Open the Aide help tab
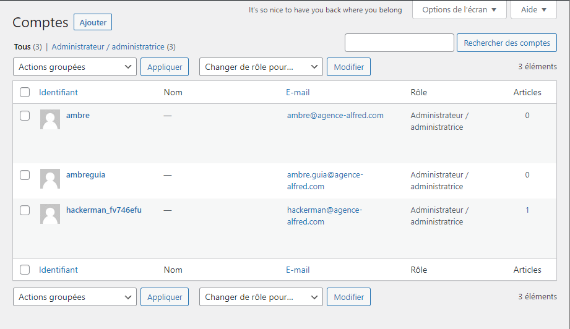 click(533, 10)
